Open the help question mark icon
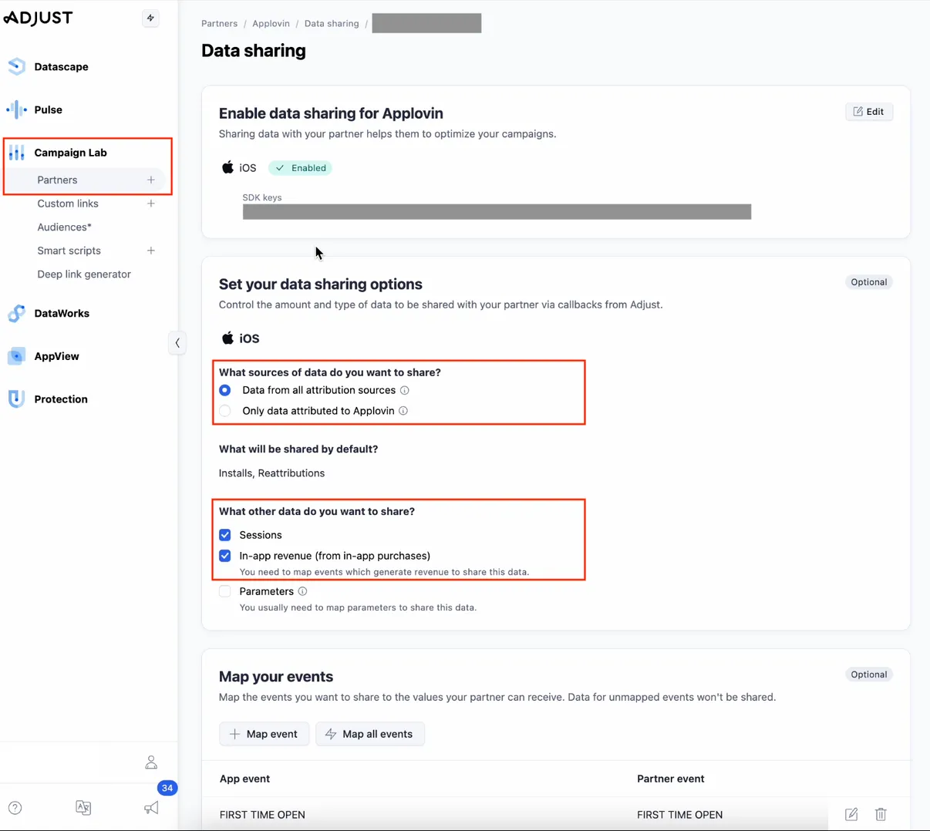Screen dimensions: 930x831 click(x=15, y=807)
